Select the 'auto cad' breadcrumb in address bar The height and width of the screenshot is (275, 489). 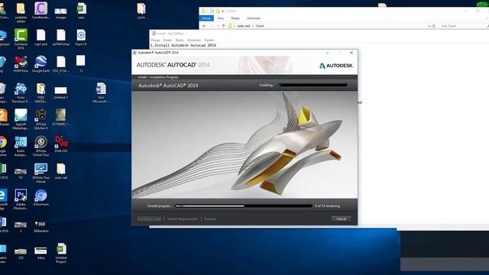244,26
